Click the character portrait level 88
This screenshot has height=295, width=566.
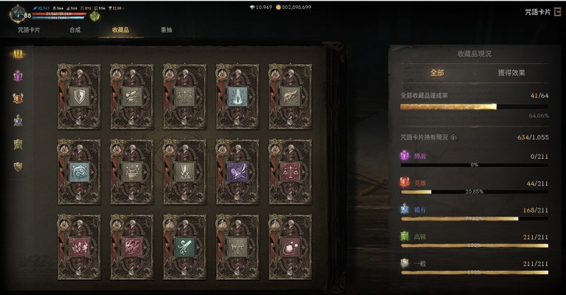tap(18, 14)
